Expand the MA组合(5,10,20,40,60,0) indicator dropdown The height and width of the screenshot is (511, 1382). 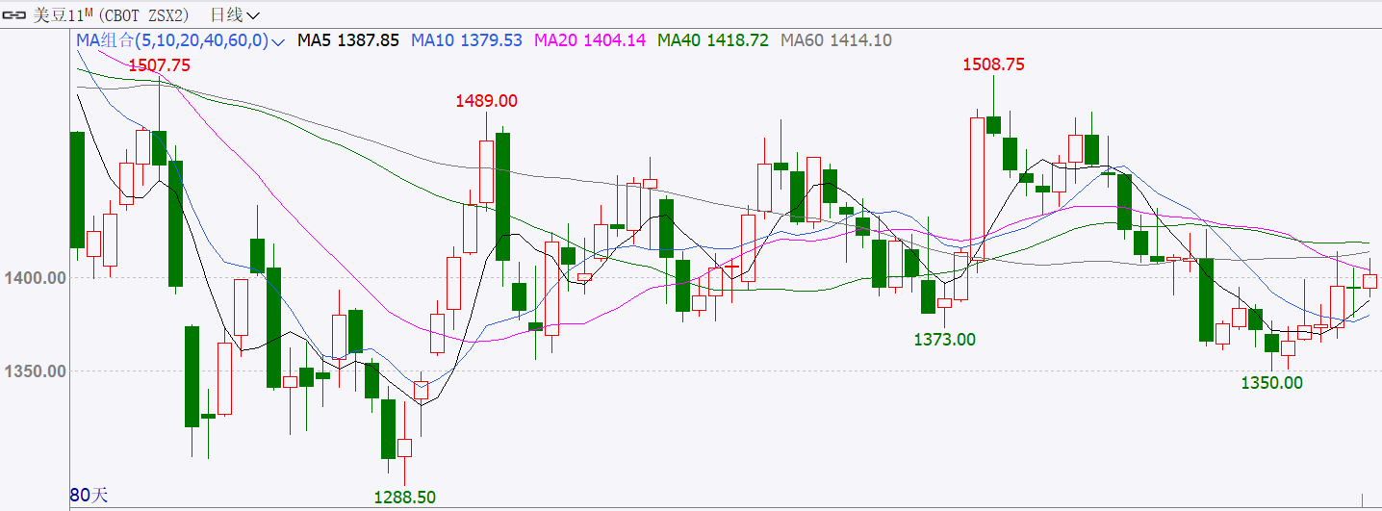tap(181, 40)
